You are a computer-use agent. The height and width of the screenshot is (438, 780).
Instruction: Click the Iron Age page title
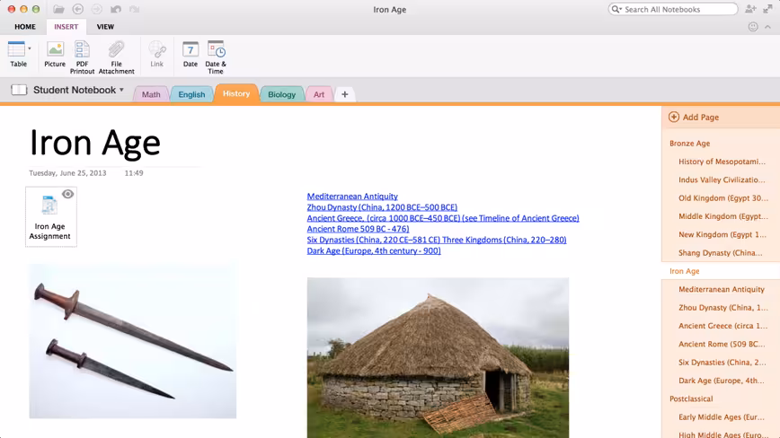coord(95,144)
